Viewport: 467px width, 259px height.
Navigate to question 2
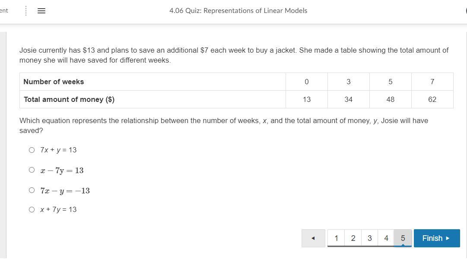tap(353, 238)
